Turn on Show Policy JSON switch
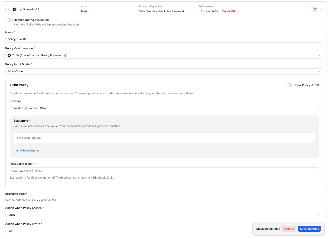The image size is (329, 239). 289,85
